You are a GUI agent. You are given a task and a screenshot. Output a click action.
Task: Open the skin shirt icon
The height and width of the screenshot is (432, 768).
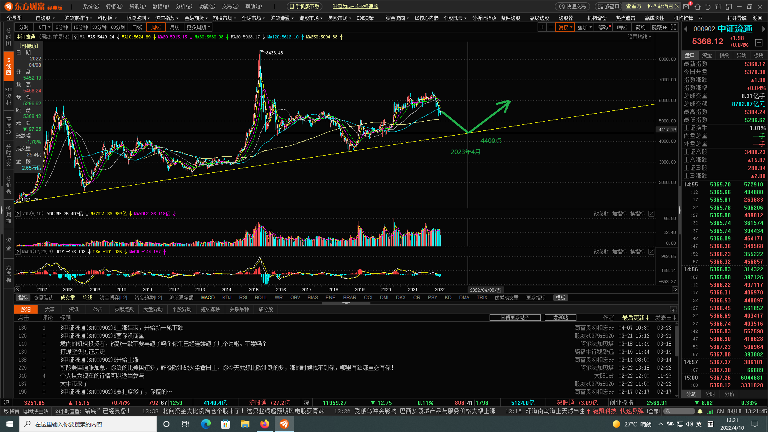point(718,6)
